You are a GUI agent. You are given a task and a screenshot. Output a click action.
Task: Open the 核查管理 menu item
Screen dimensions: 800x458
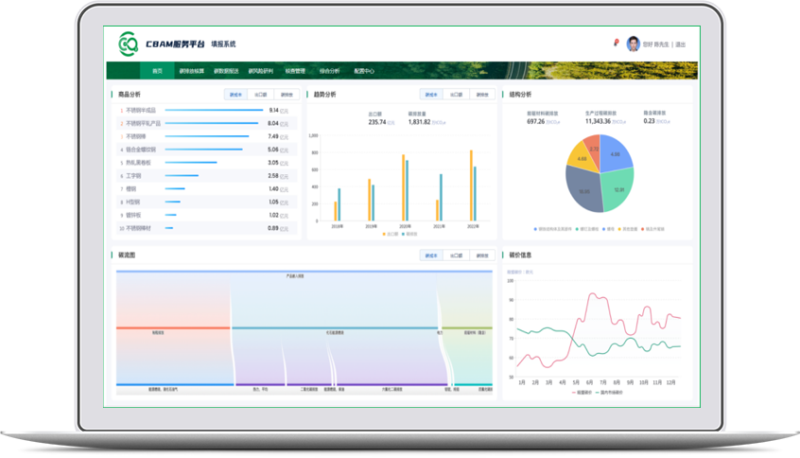(x=294, y=71)
